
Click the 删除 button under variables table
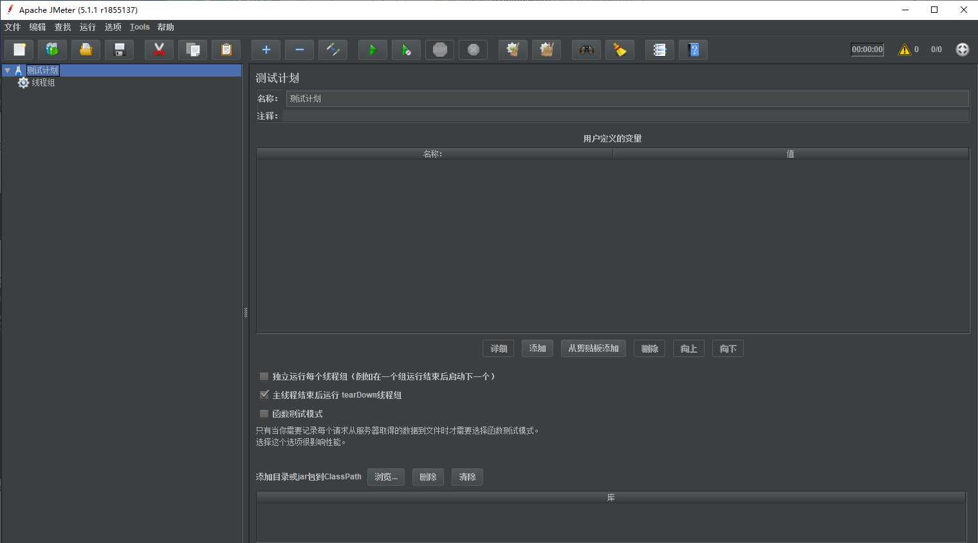pyautogui.click(x=650, y=349)
